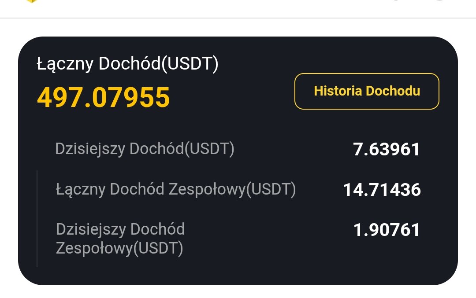Screen dimensions: 476x298
Task: Click the horizontal separator under the header
Action: tap(238, 18)
